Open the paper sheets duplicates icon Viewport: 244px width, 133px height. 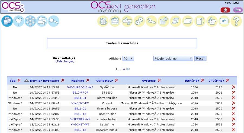coord(176,21)
